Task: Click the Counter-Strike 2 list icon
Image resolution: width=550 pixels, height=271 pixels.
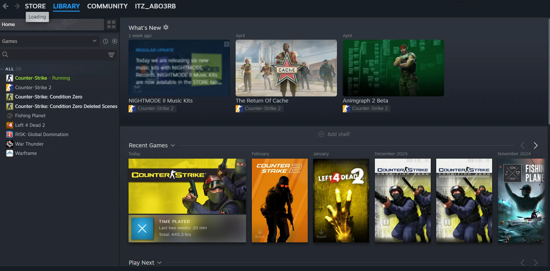Action: point(10,87)
